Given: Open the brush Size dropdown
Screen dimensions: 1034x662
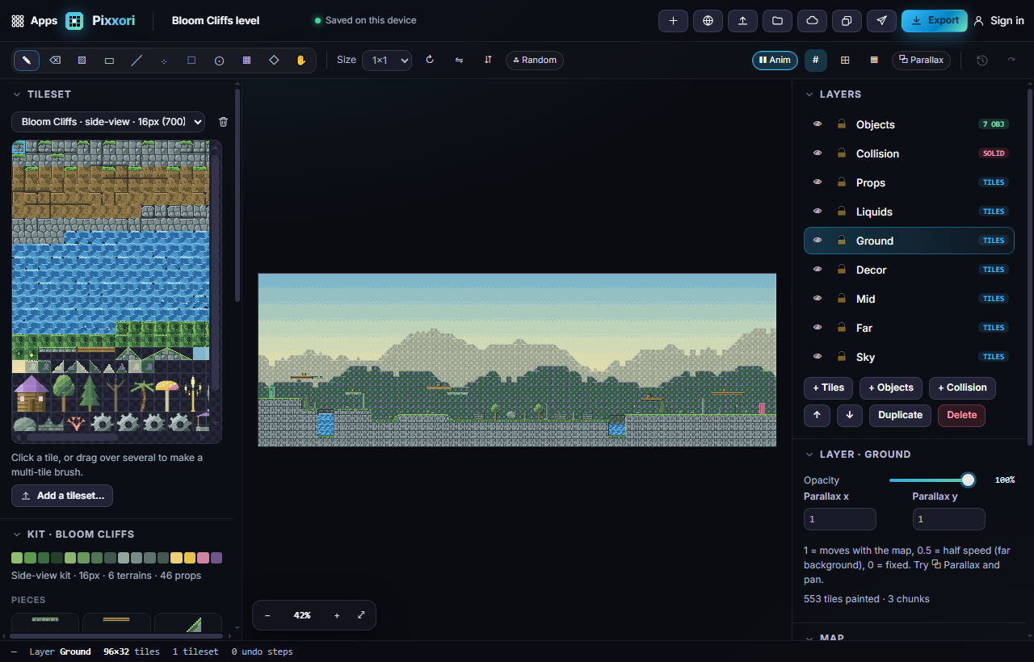Looking at the screenshot, I should click(387, 60).
